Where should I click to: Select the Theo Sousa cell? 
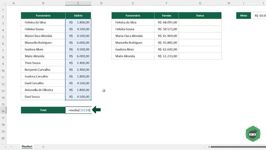click(43, 63)
